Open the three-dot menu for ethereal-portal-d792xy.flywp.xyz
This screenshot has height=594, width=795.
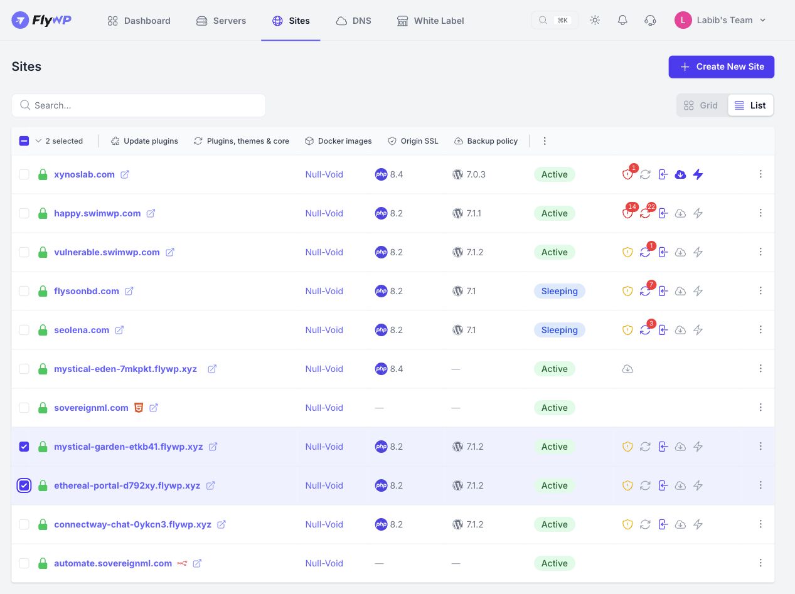tap(760, 485)
